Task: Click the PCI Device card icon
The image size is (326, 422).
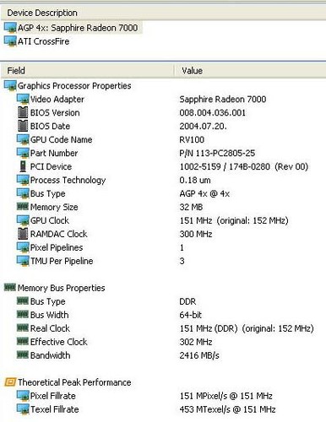Action: (x=23, y=166)
